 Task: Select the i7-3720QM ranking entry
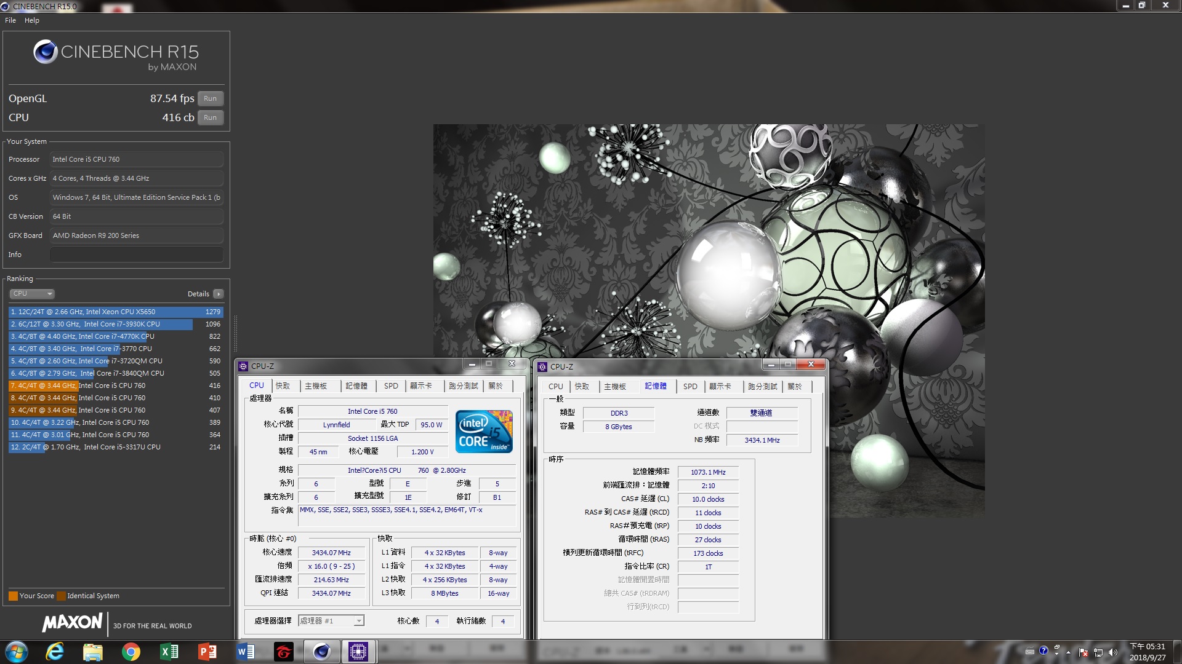pyautogui.click(x=115, y=361)
